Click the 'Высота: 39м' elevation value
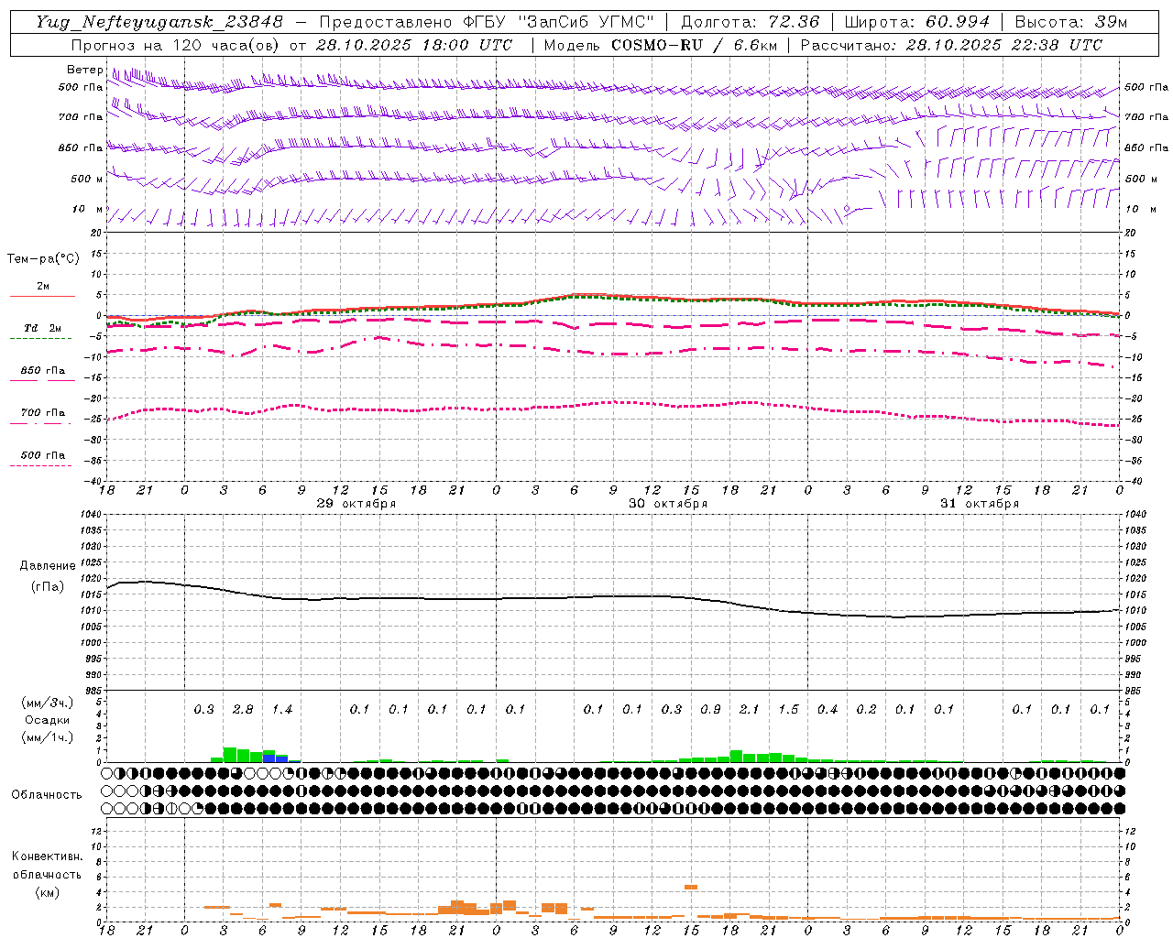Screen dimensions: 1173x938 click(x=1070, y=22)
